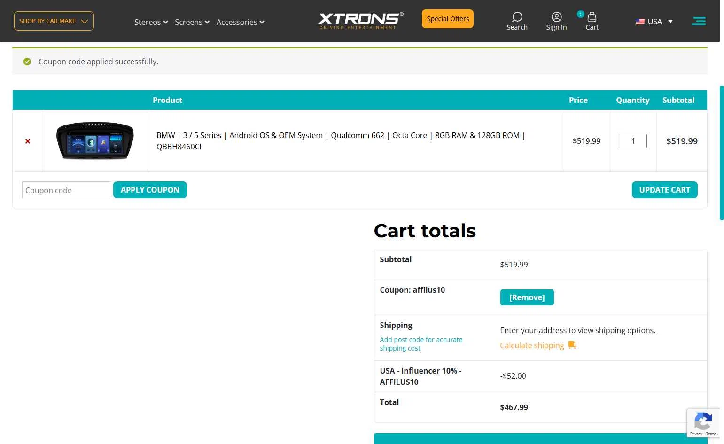Expand the Stereos menu
Screen dimensions: 724x444
click(151, 22)
